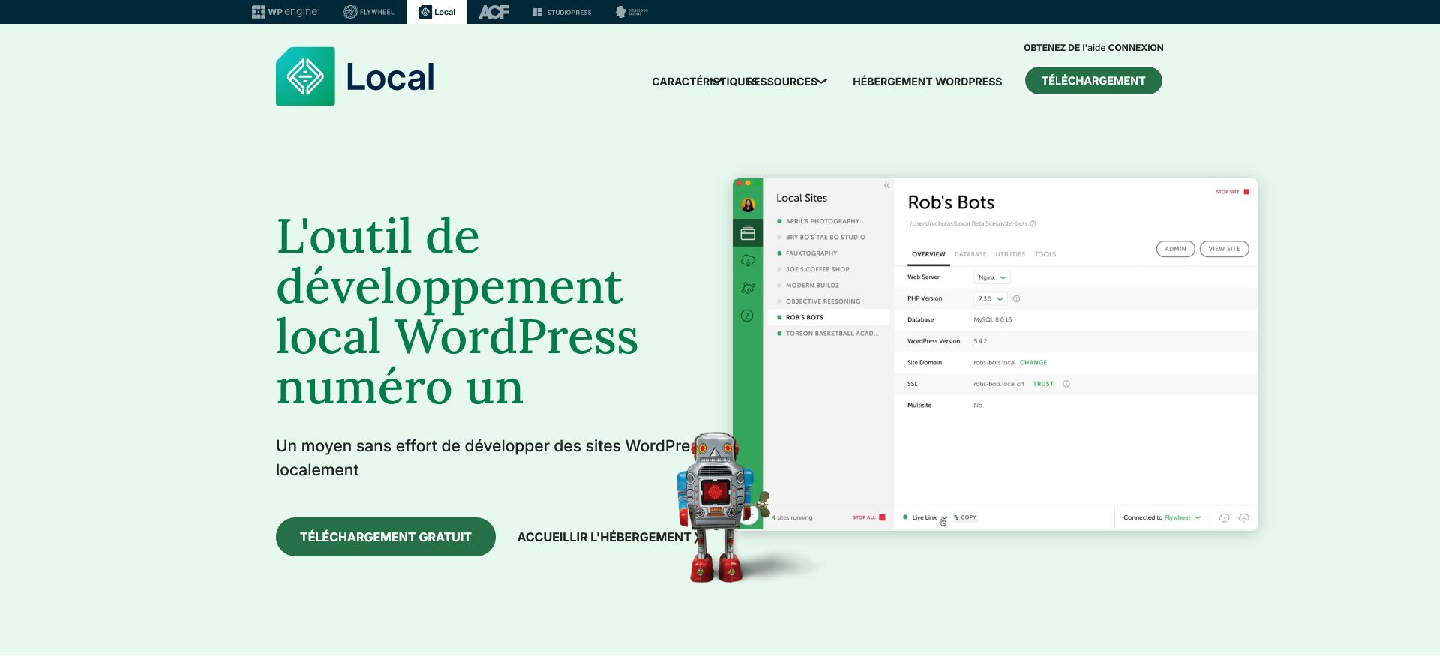Open the Delicious Brains logo link
This screenshot has width=1440, height=665.
point(631,12)
